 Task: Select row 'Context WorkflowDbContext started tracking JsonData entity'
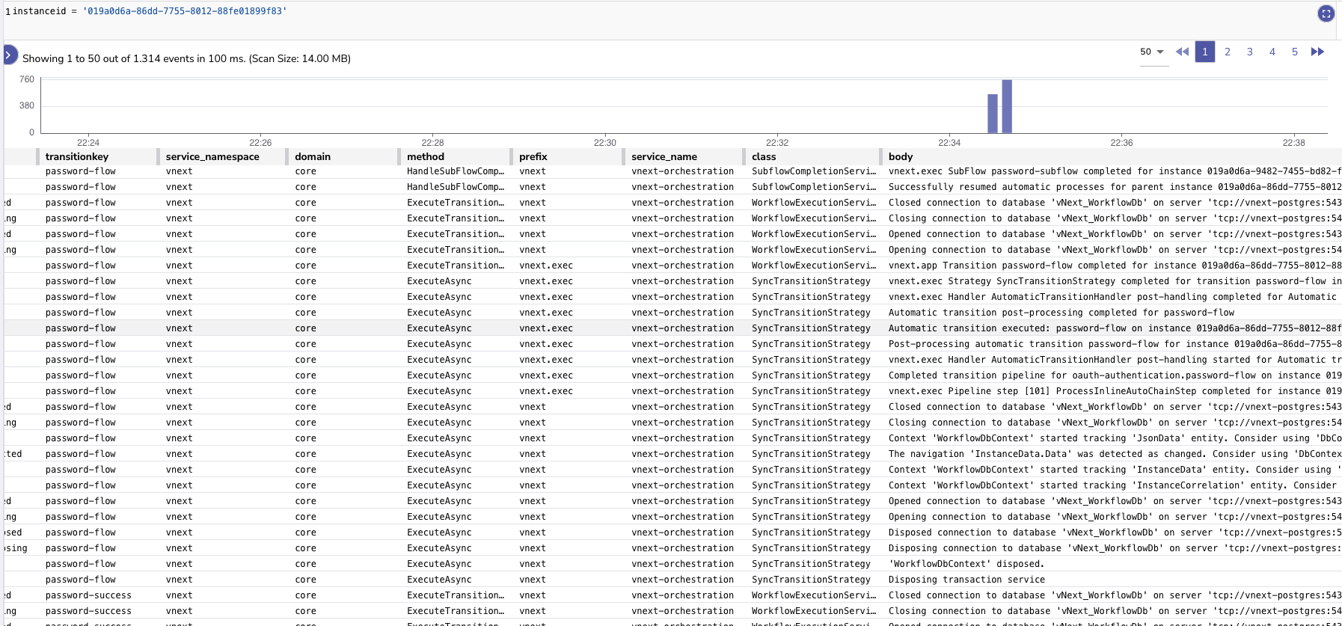pyautogui.click(x=673, y=438)
